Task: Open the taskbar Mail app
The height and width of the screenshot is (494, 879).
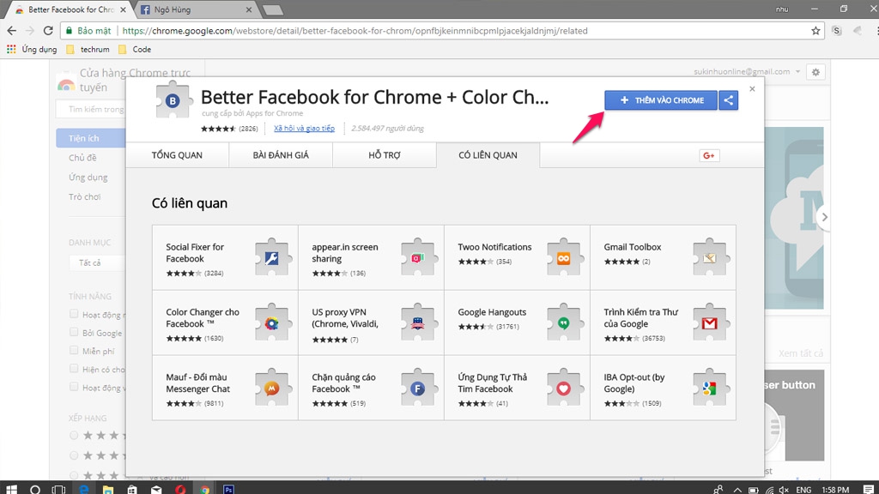Action: [156, 489]
